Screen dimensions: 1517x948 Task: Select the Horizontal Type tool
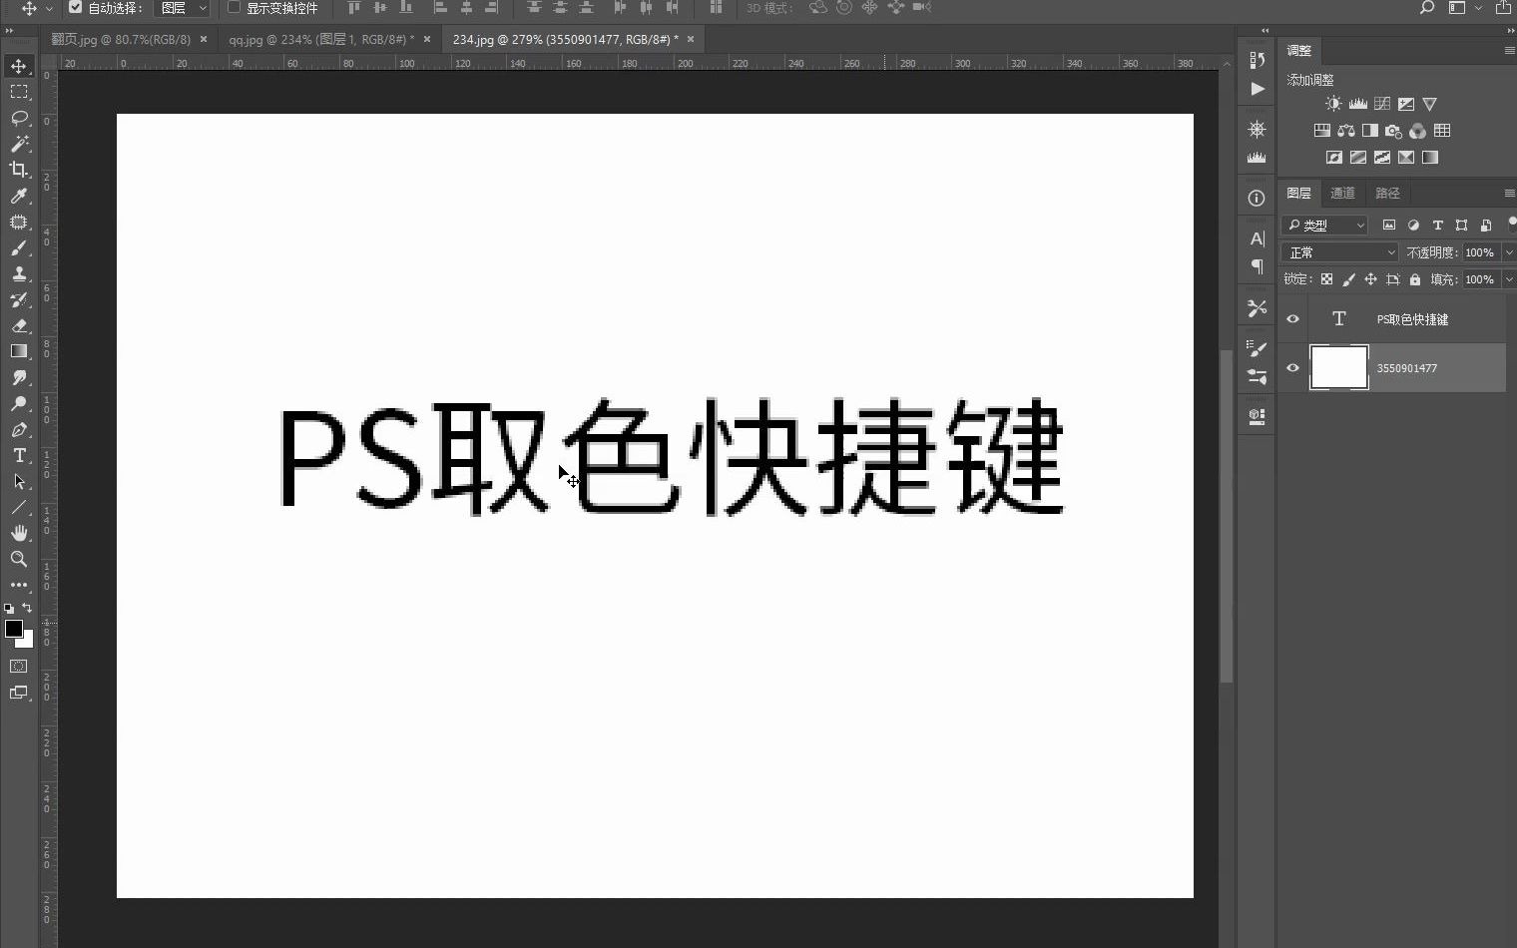click(x=19, y=456)
